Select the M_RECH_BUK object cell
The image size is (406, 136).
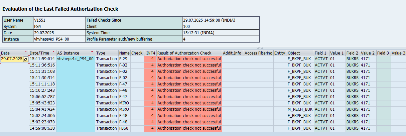click(x=300, y=109)
